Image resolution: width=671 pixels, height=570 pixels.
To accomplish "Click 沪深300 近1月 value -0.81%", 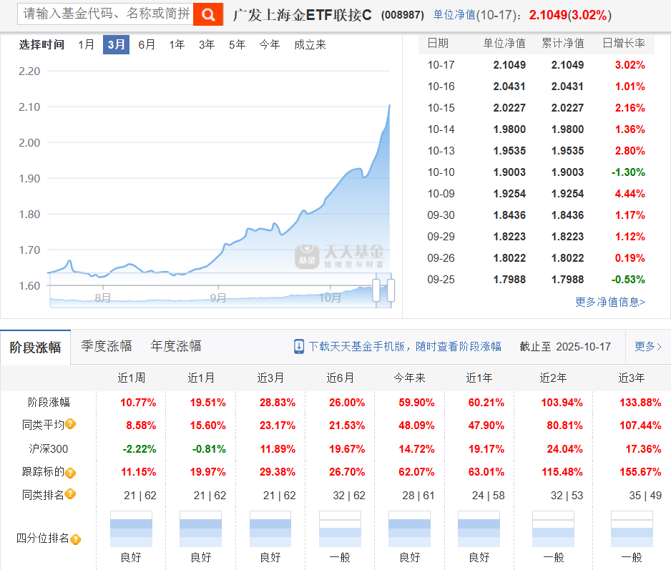I will click(x=209, y=449).
